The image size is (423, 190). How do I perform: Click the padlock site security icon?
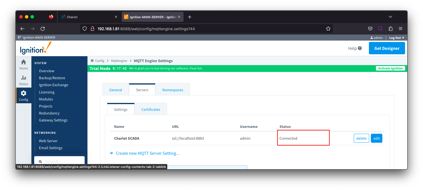click(92, 29)
